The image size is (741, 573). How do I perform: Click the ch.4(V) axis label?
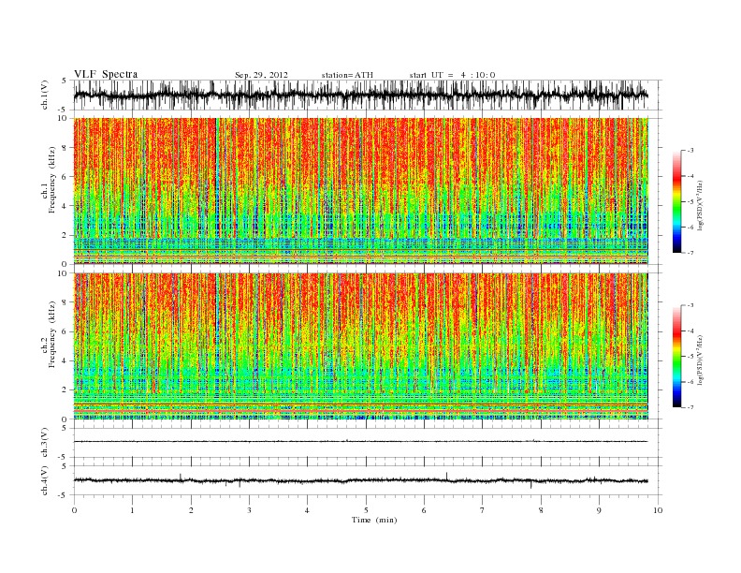45,480
